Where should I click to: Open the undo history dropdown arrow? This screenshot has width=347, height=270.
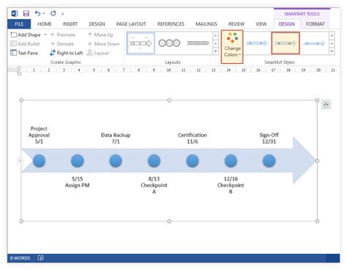point(44,13)
